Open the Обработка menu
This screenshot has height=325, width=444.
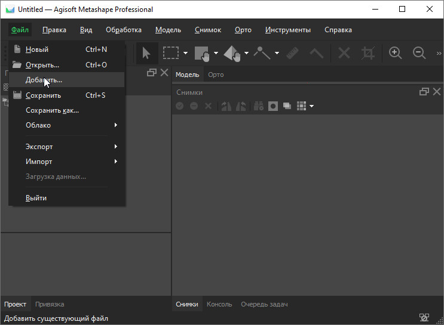coord(124,30)
